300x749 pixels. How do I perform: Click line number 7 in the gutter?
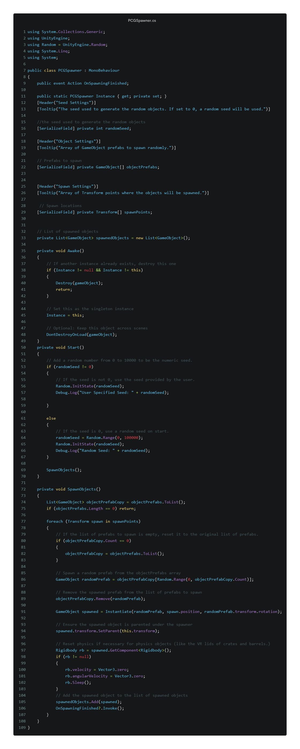click(x=24, y=70)
